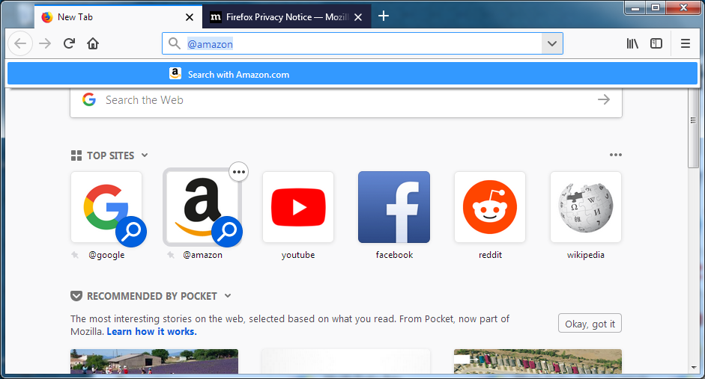705x379 pixels.
Task: Click the page vertical scrollbar thumb
Action: [x=693, y=127]
